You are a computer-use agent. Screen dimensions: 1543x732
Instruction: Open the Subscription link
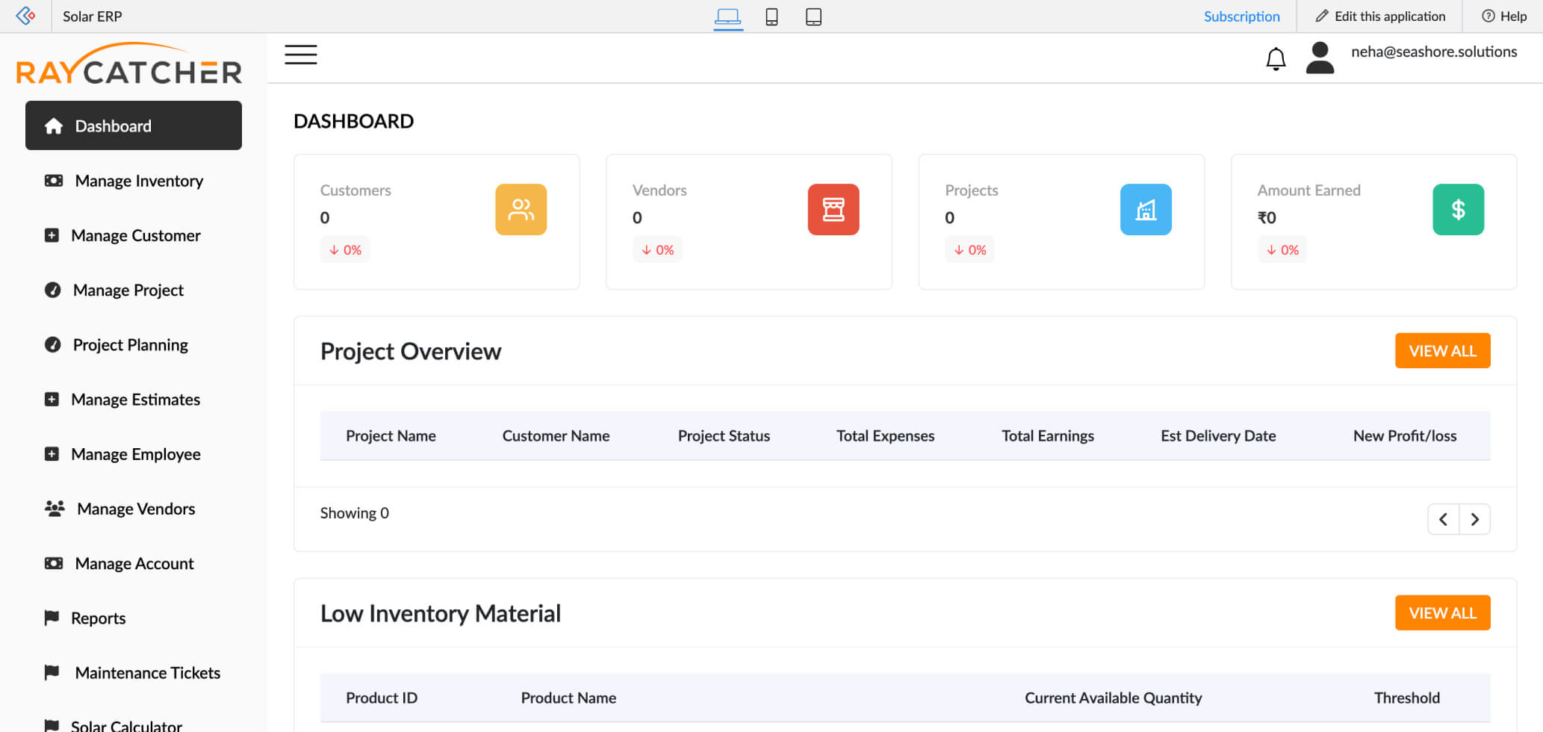coord(1241,16)
